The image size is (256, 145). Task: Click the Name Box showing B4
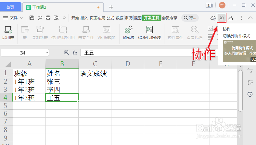[x=23, y=53]
